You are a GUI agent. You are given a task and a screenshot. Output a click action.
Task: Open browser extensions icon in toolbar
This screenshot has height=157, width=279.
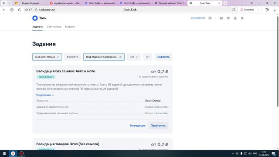tap(267, 10)
